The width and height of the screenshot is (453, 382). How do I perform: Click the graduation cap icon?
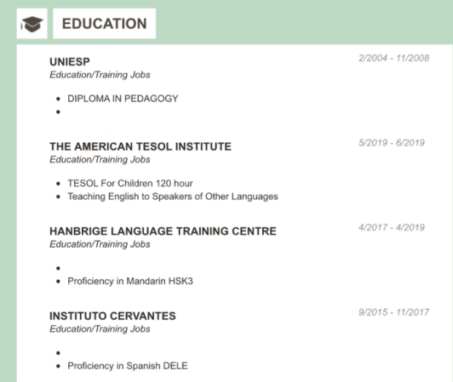pos(32,24)
